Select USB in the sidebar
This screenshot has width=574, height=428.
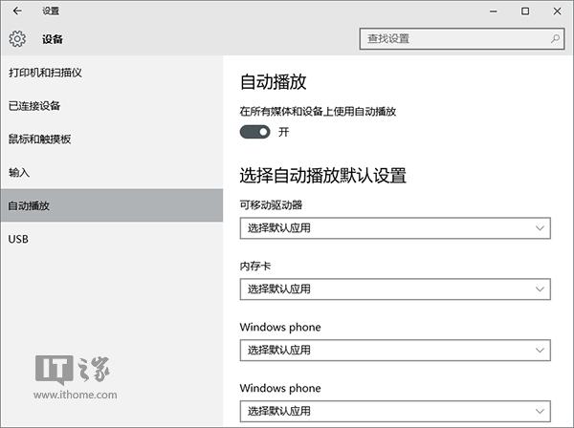pos(112,239)
